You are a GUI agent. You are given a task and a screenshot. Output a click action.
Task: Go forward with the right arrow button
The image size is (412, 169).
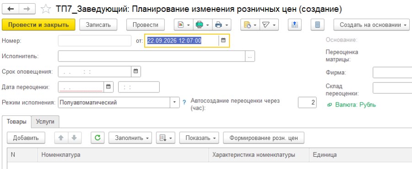click(27, 9)
